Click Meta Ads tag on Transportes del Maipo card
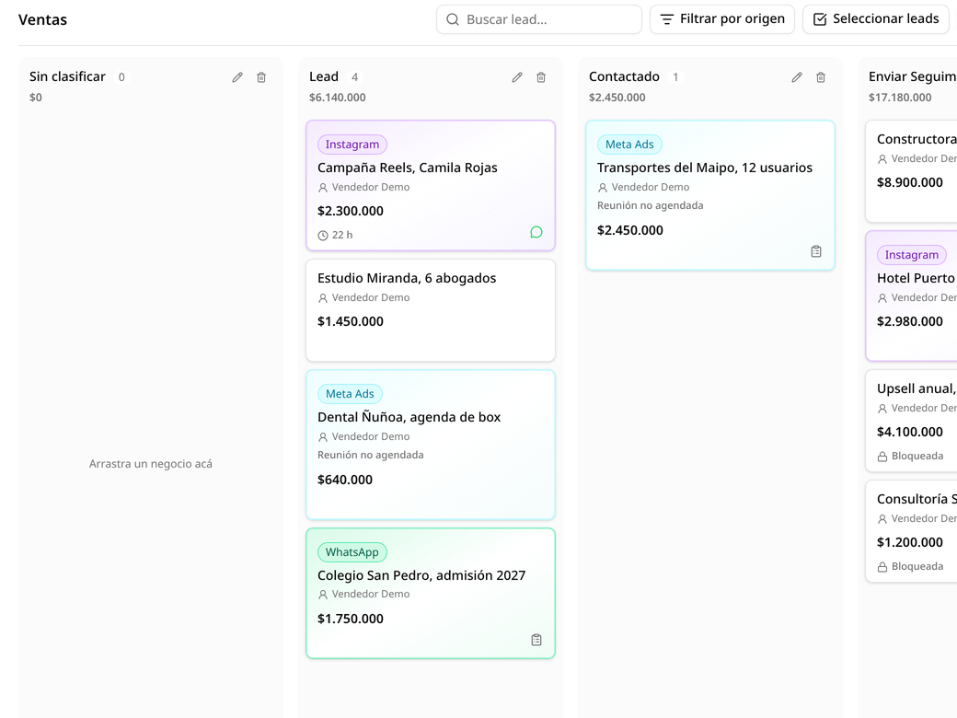The image size is (957, 718). [x=629, y=145]
